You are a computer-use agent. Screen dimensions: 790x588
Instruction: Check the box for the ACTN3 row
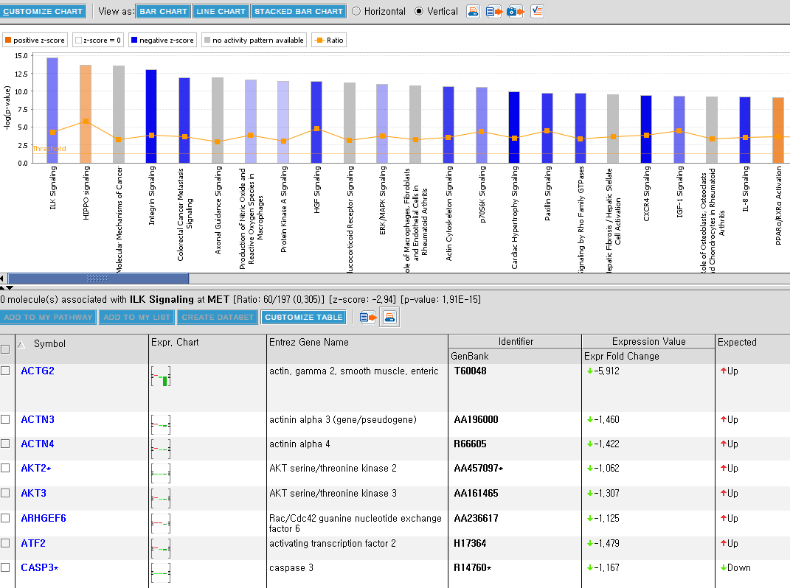[5, 419]
